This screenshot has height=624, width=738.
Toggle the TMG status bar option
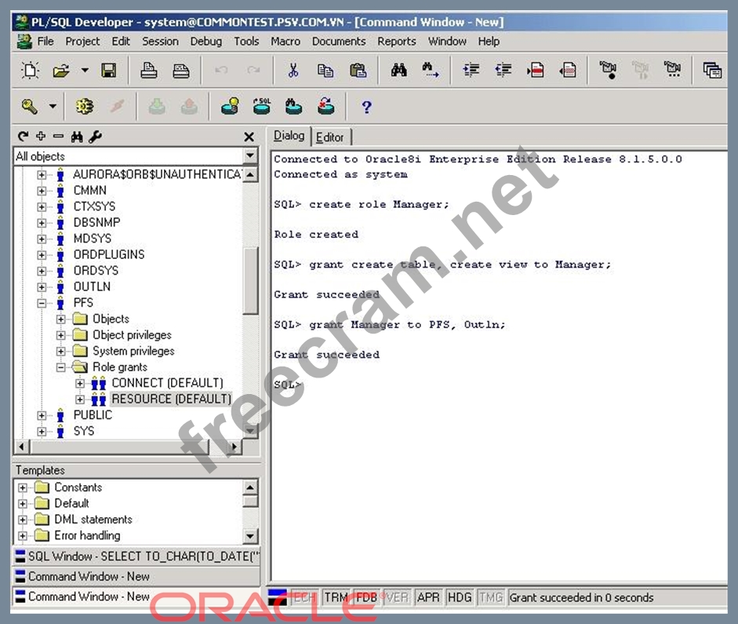click(x=490, y=597)
